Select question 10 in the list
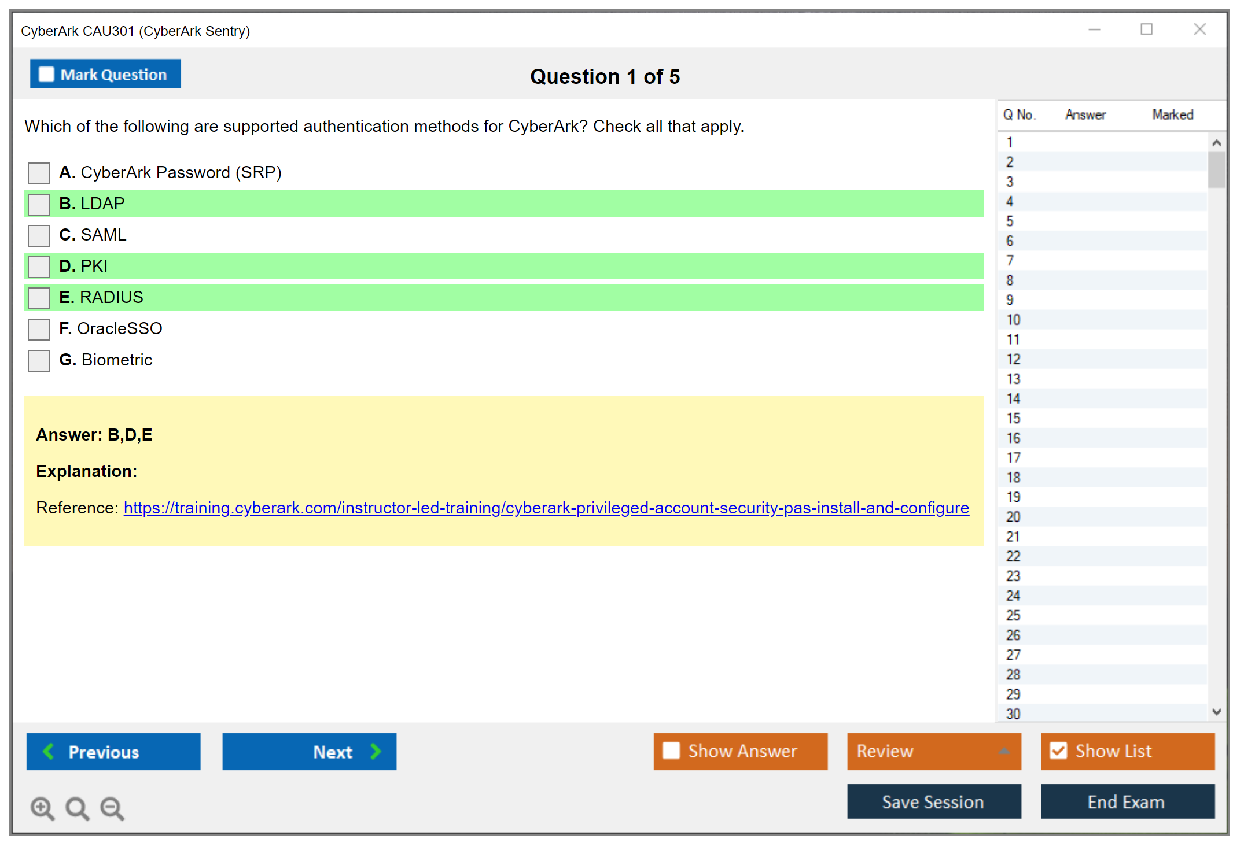Screen dimensions: 1244x850 1013,320
